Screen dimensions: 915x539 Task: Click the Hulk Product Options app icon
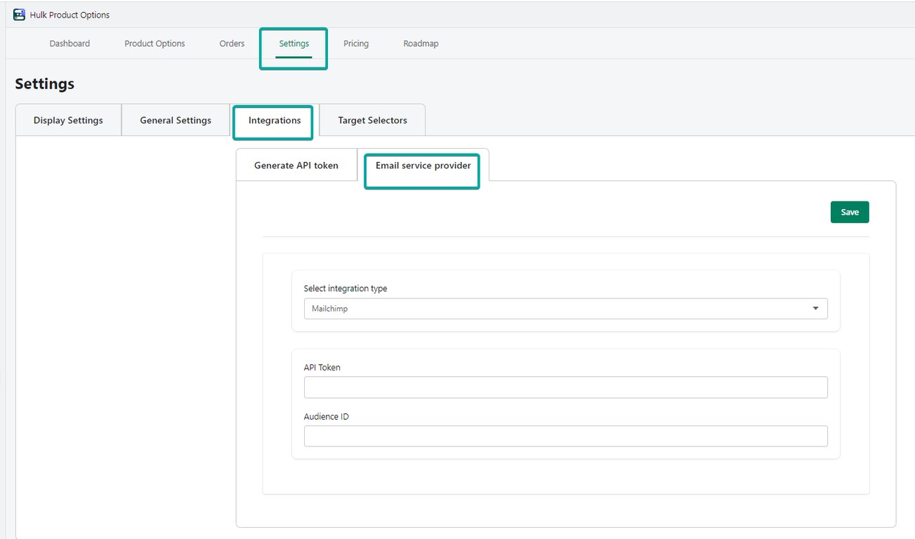[20, 15]
